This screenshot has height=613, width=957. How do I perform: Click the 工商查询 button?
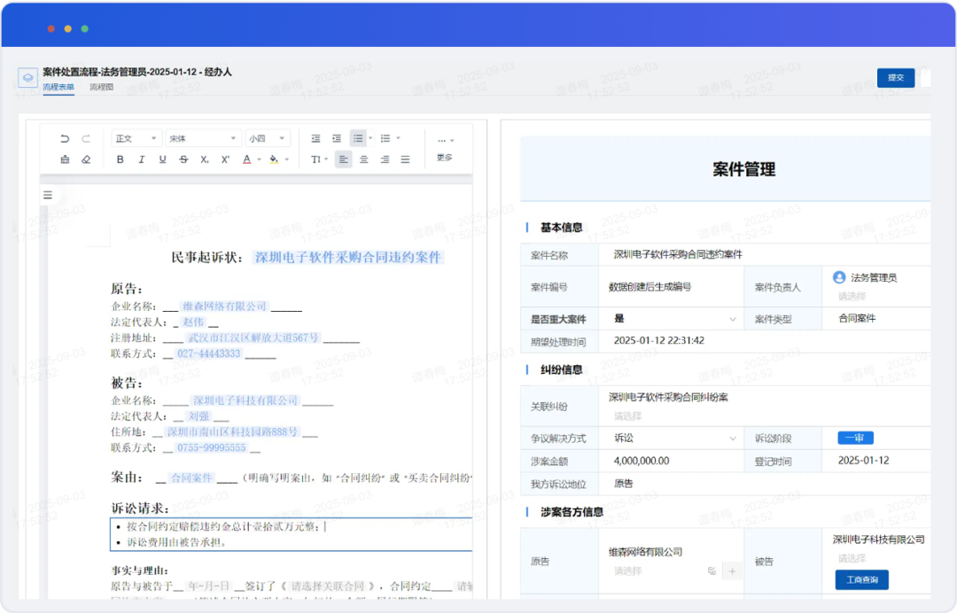[x=862, y=579]
